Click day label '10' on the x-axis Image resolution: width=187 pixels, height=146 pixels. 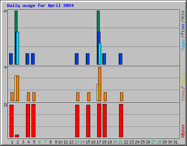pyautogui.click(x=60, y=142)
